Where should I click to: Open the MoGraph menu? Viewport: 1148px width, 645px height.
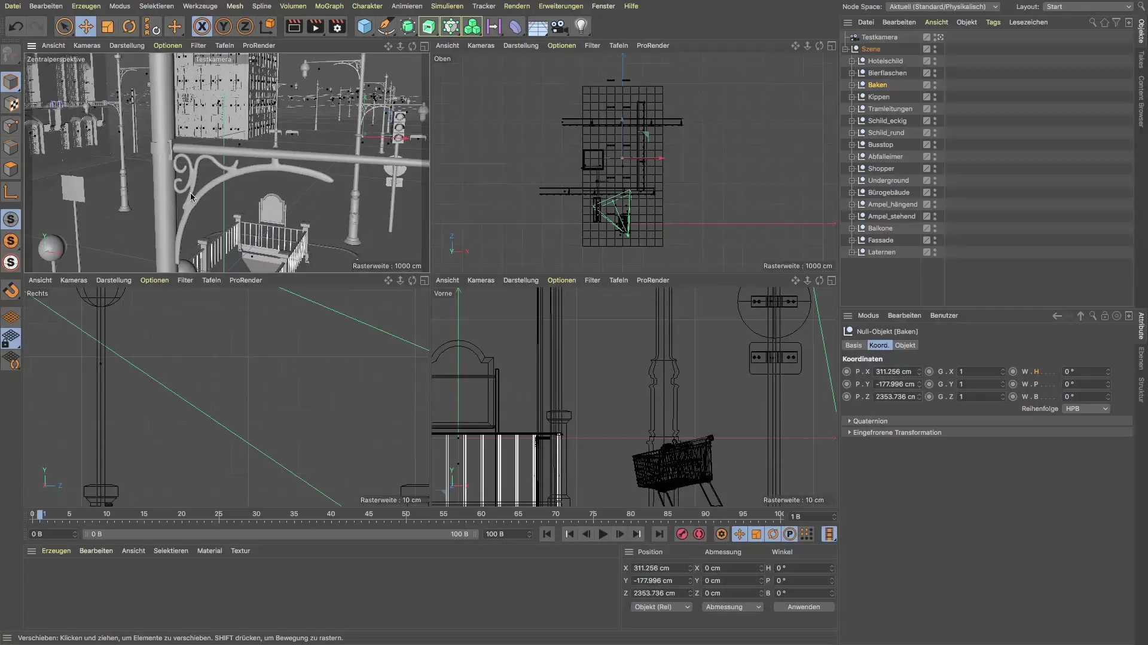(329, 6)
